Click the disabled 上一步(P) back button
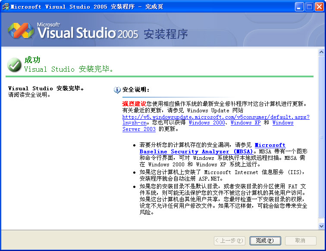This screenshot has height=251, width=326. pyautogui.click(x=229, y=241)
